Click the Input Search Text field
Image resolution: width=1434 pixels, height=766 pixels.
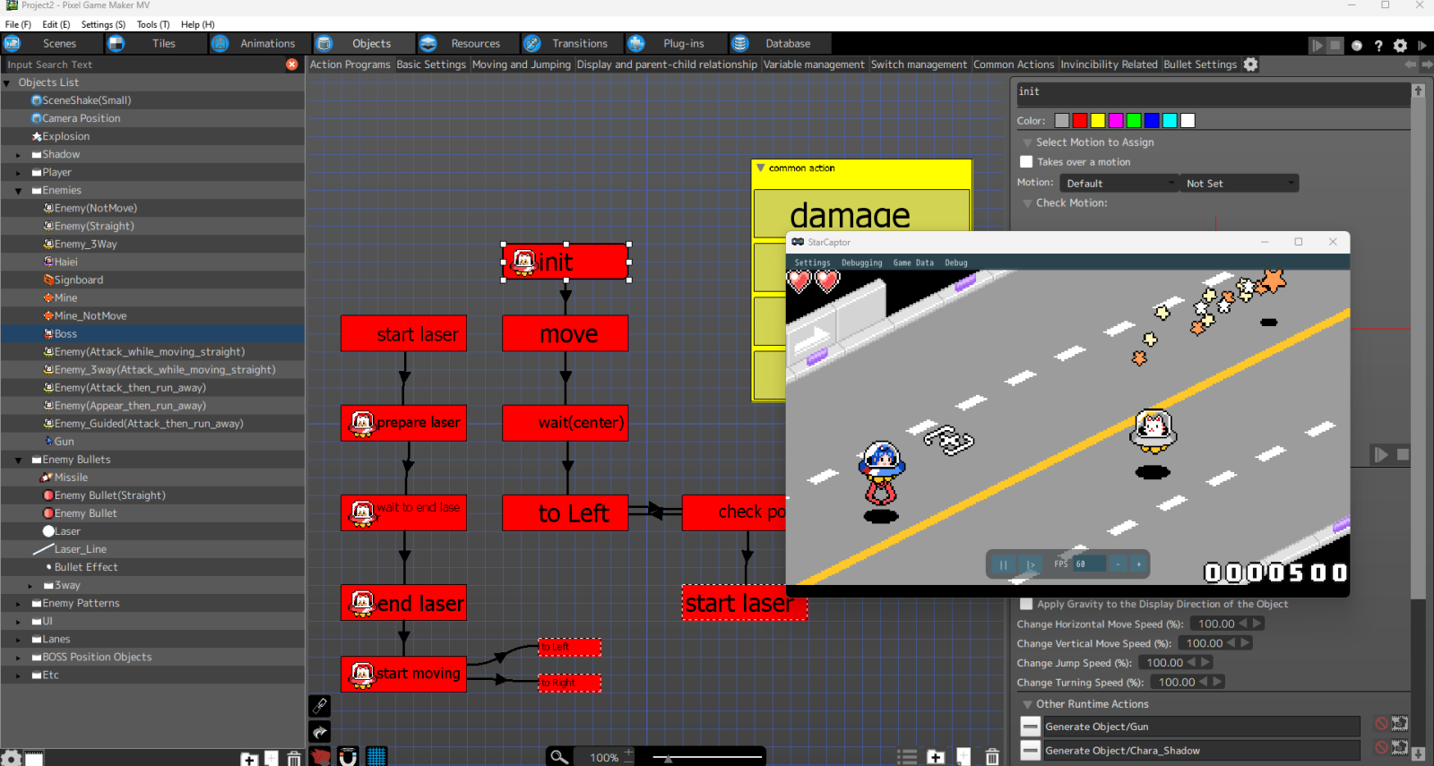[x=143, y=65]
